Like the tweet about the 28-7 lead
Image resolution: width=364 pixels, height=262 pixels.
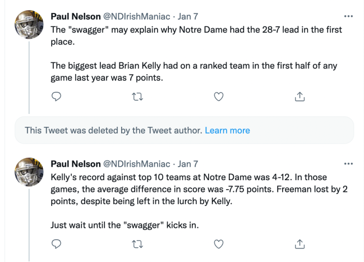(x=219, y=98)
